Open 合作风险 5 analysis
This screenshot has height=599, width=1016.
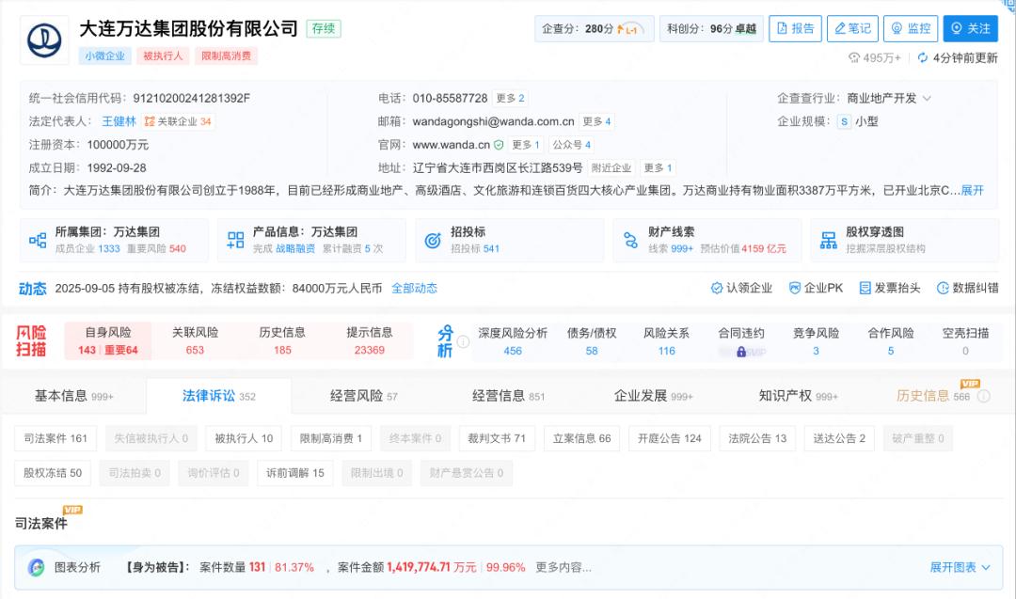point(891,341)
